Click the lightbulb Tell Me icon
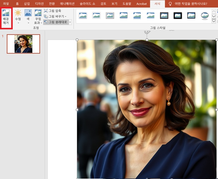Viewport: 218px width, 179px height. click(170, 4)
